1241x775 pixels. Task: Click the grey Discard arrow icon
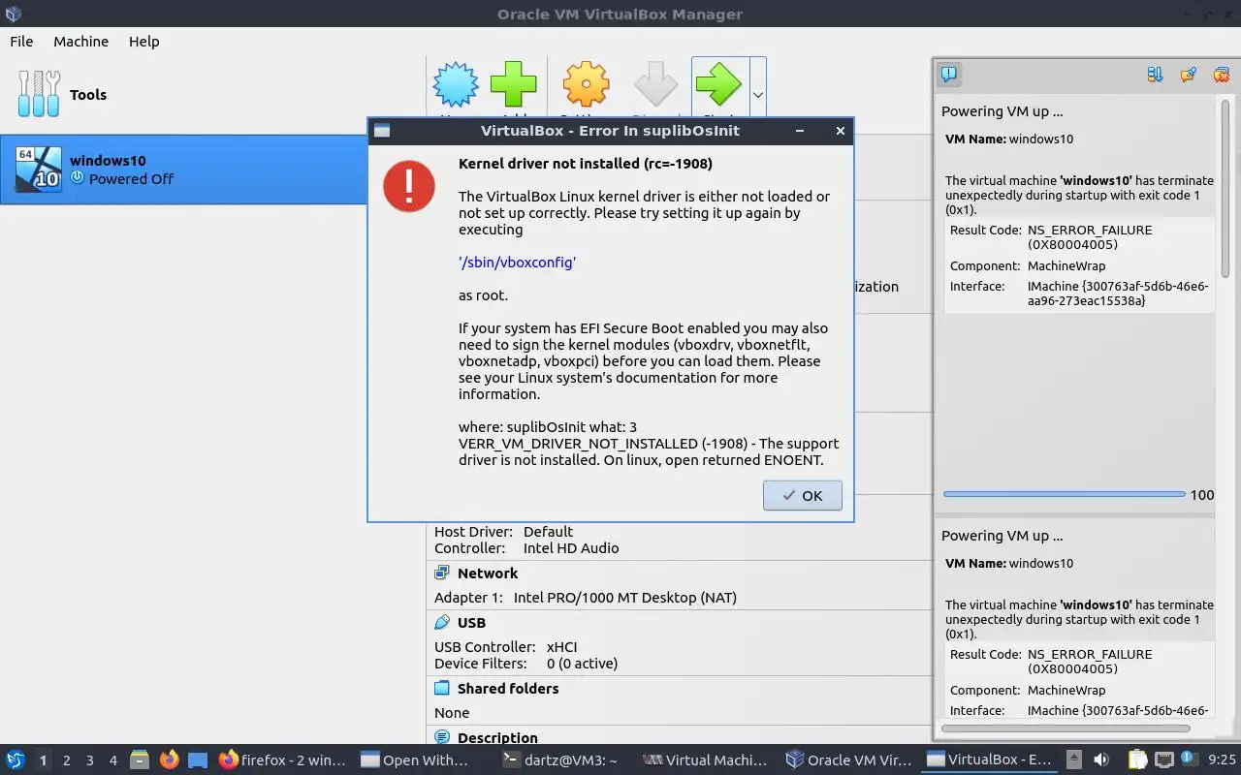(655, 84)
